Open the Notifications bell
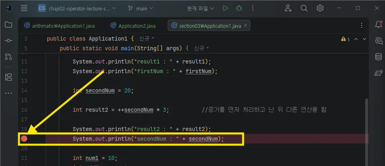This screenshot has height=166, width=385. click(x=379, y=24)
